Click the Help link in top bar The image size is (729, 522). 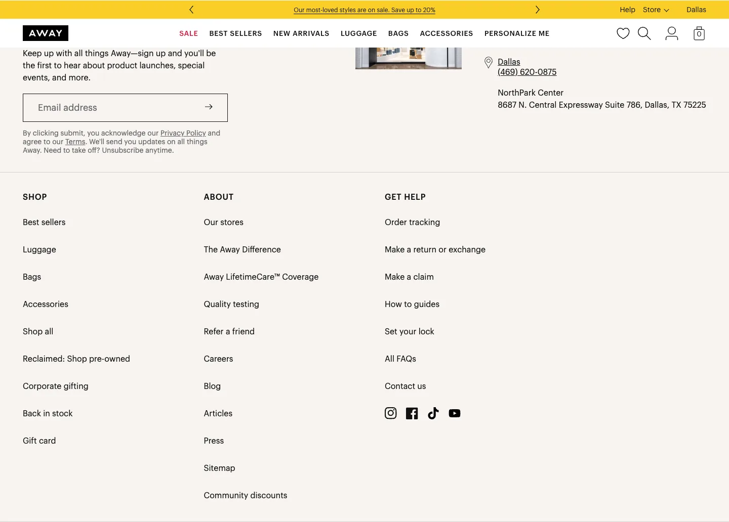(627, 10)
